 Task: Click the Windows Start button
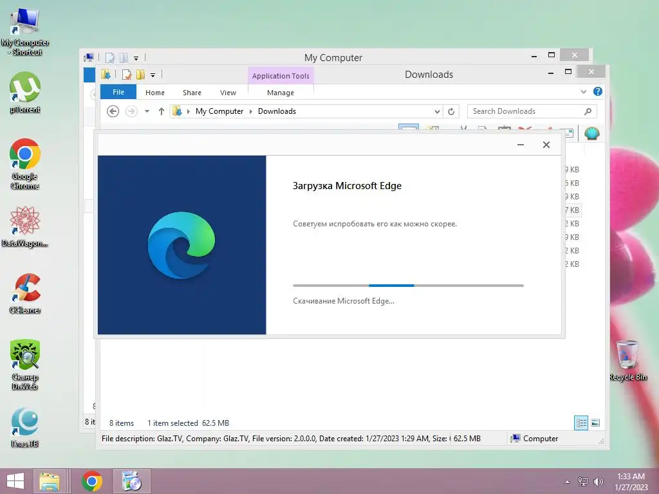coord(15,481)
